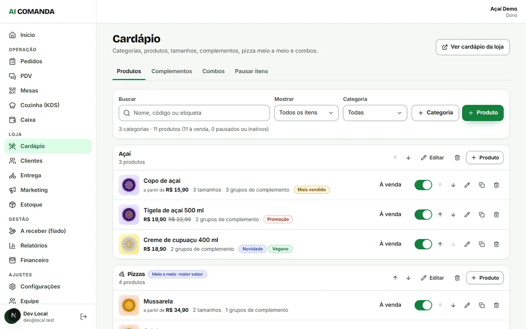
Task: Delete Tigela de açaí 500 ml trash icon
Action: (496, 215)
